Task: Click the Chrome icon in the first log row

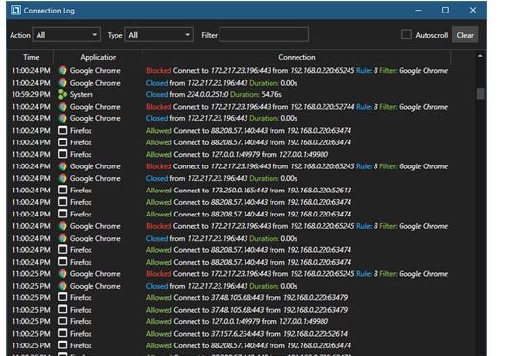Action: [x=63, y=70]
